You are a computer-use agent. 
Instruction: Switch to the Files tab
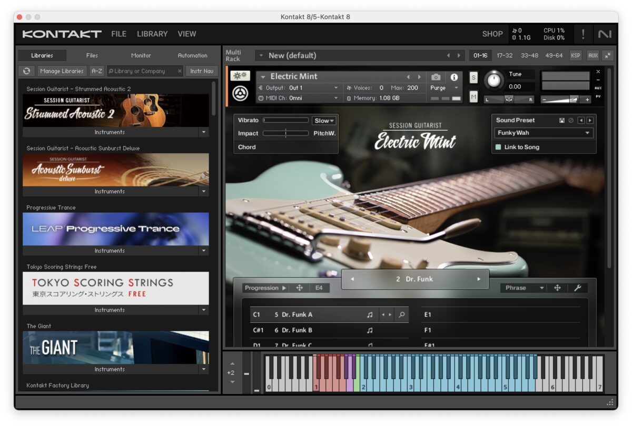point(92,55)
